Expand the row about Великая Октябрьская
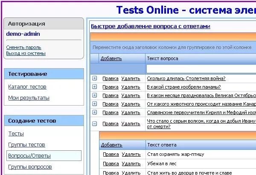Viewport: 256px width, 175px height. click(x=94, y=95)
